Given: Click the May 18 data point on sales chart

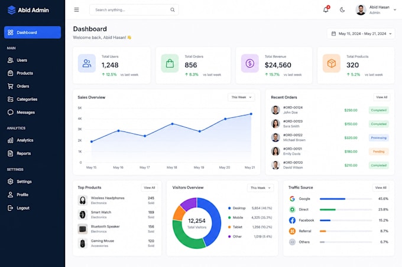Looking at the screenshot, I should click(x=172, y=124).
